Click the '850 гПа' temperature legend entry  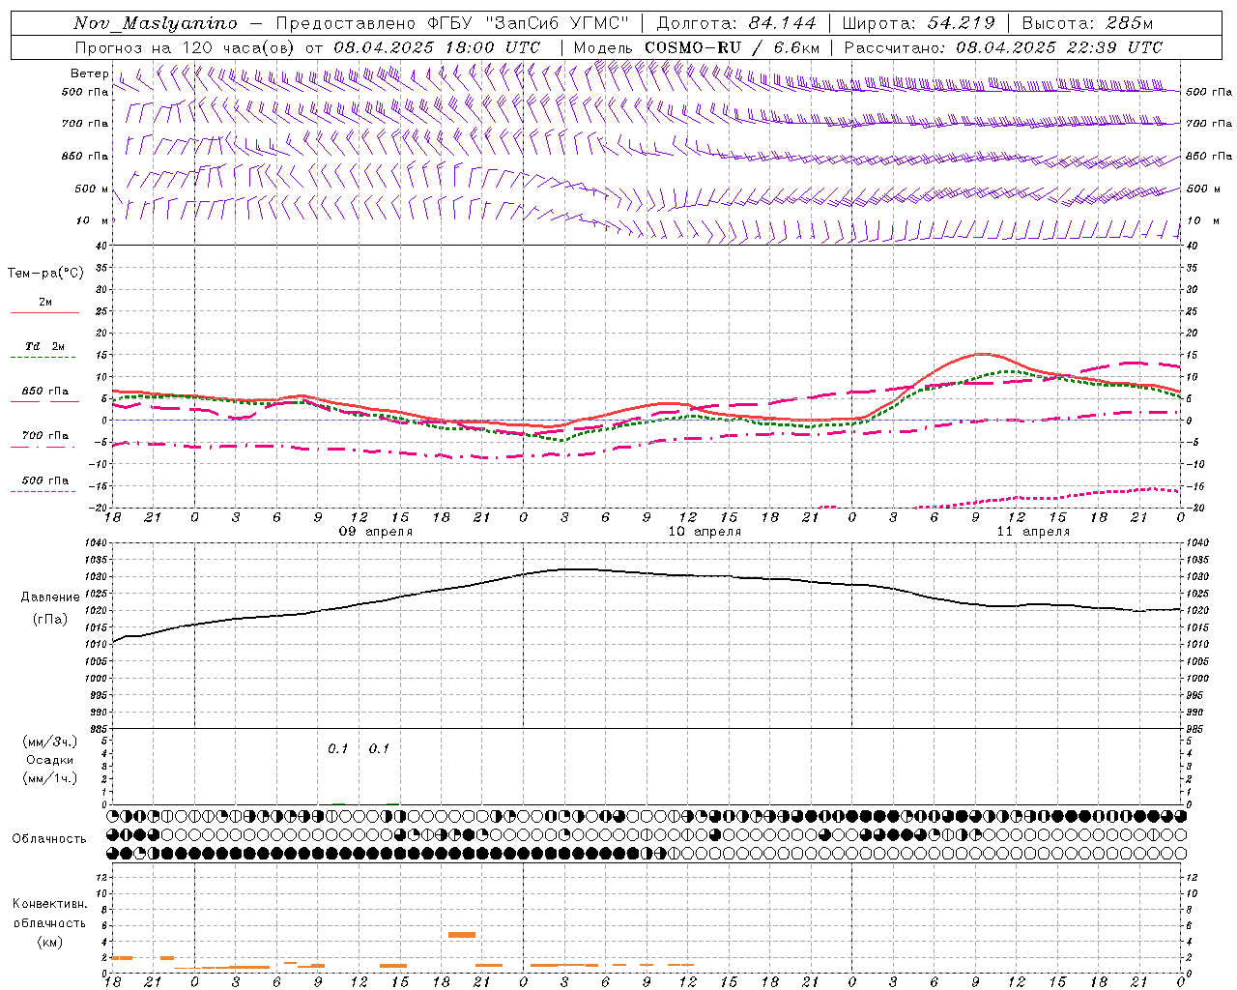45,392
